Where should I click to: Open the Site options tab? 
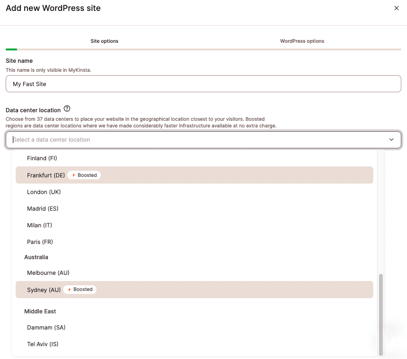(x=104, y=41)
